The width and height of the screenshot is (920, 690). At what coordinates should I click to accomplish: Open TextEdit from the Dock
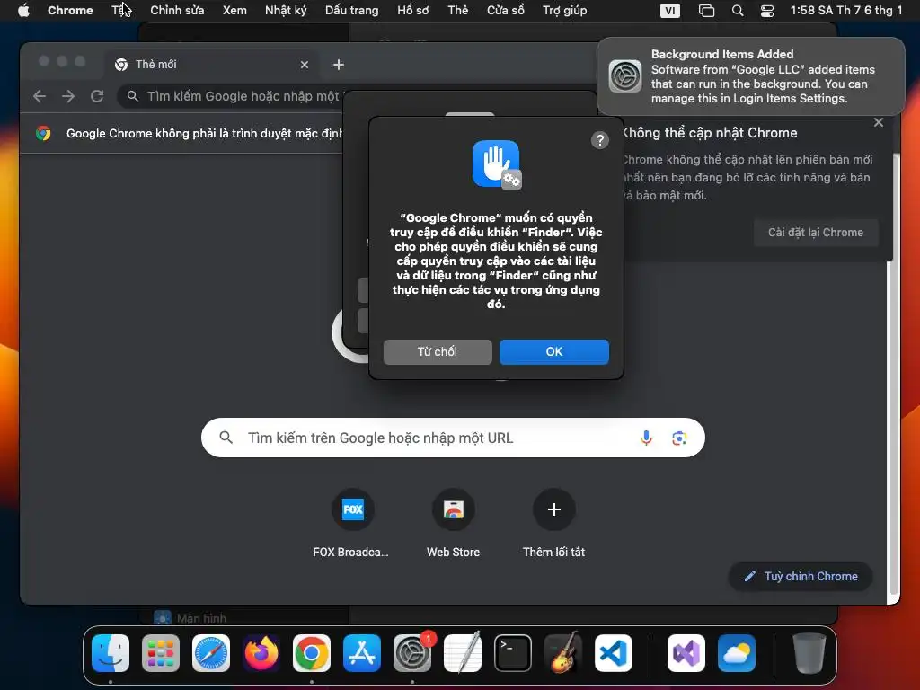point(463,653)
